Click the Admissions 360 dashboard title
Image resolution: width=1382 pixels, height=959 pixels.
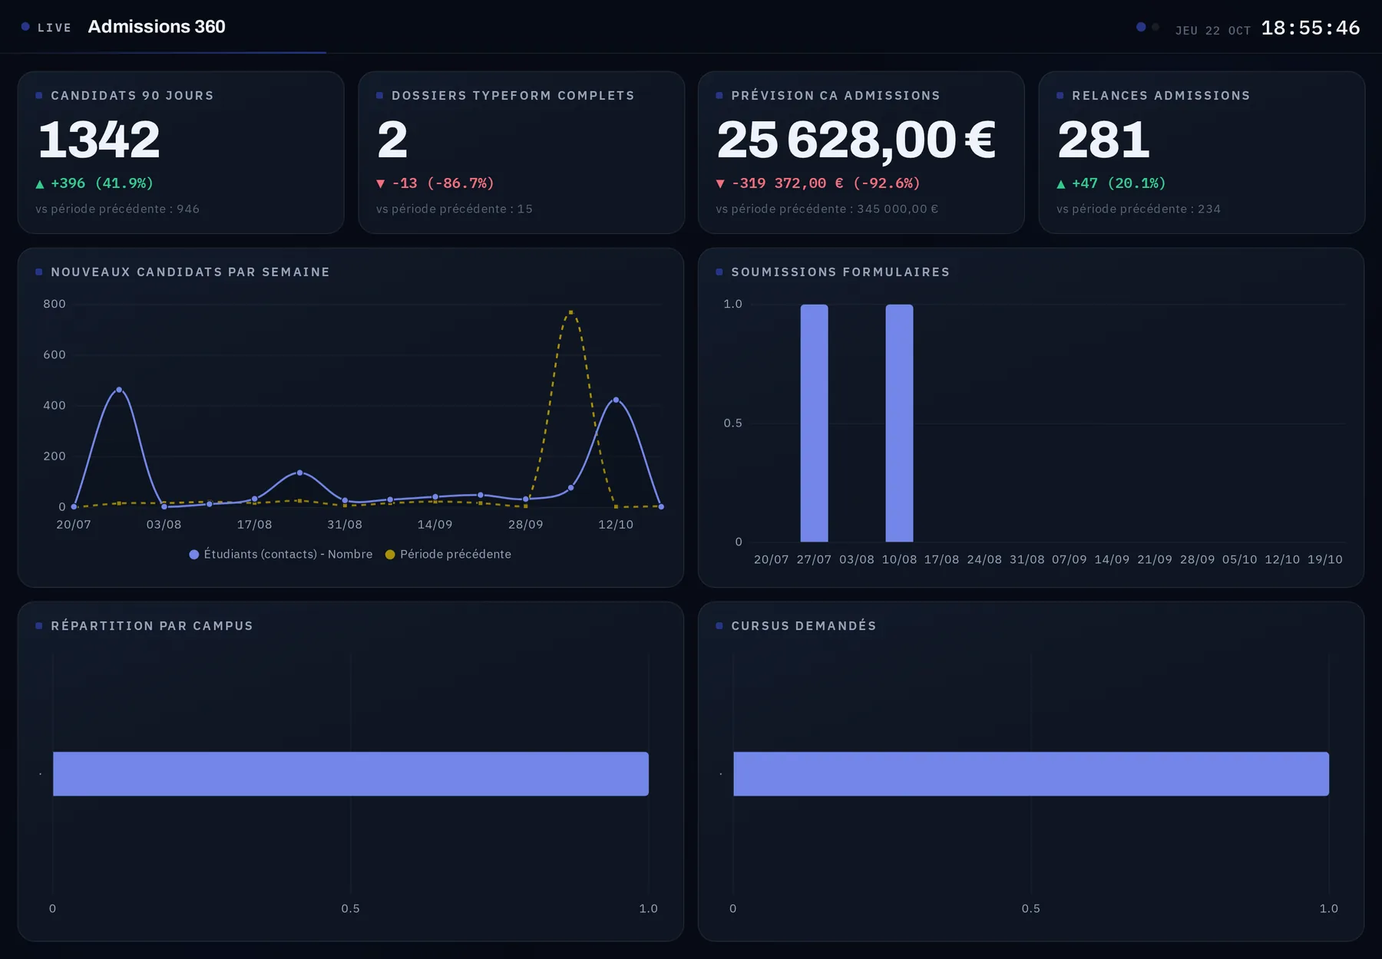(x=157, y=27)
